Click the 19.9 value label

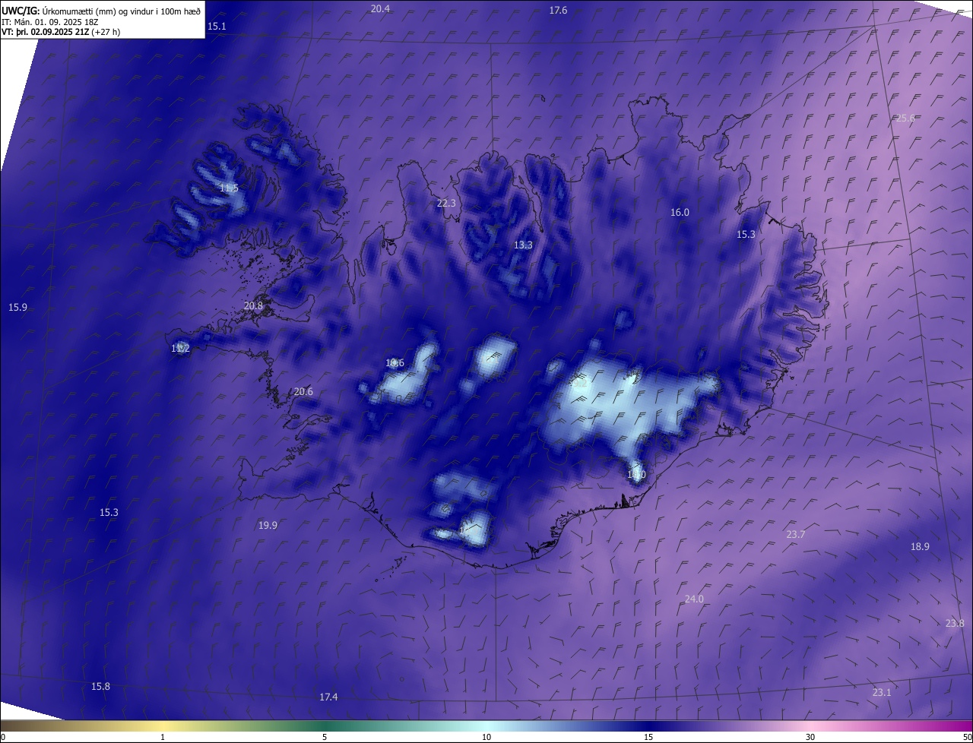(x=268, y=526)
